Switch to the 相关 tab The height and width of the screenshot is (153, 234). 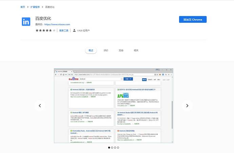136,51
